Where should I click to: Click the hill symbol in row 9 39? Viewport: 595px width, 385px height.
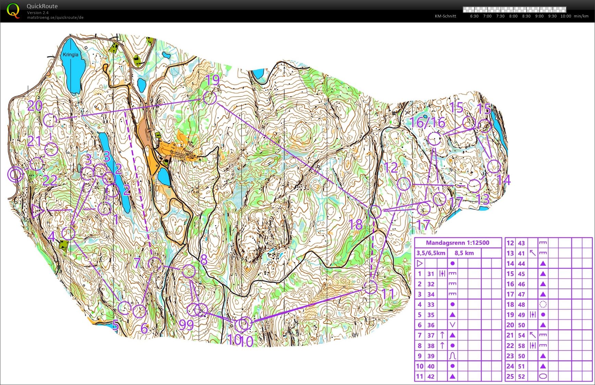click(x=453, y=356)
